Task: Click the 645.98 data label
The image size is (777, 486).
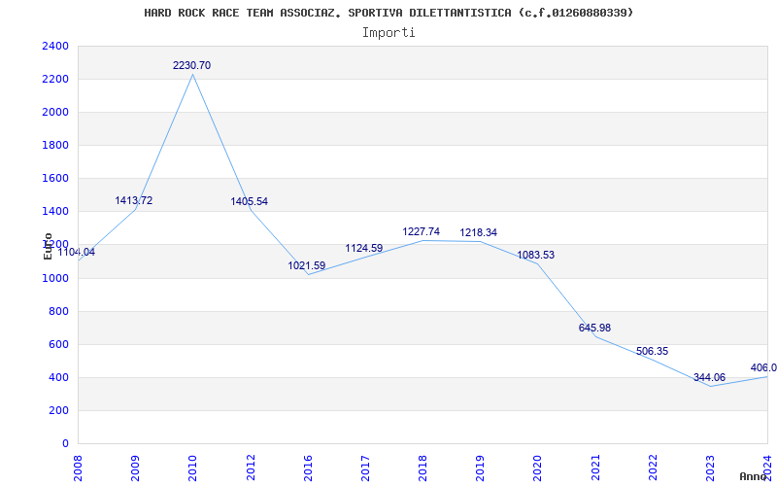Action: 595,329
